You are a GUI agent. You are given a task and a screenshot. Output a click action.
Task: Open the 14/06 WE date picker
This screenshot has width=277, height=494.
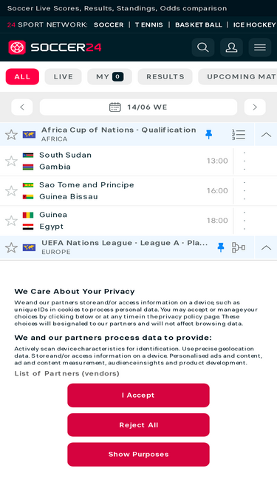[139, 107]
